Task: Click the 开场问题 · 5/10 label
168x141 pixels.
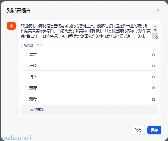Action: click(x=31, y=45)
